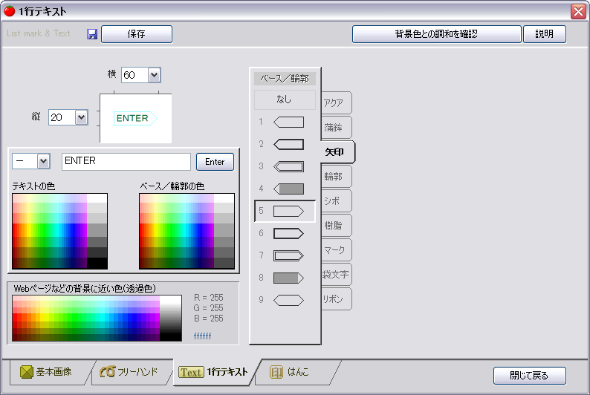This screenshot has height=395, width=590.
Task: Select bold right arrow shape number 6
Action: coord(288,233)
